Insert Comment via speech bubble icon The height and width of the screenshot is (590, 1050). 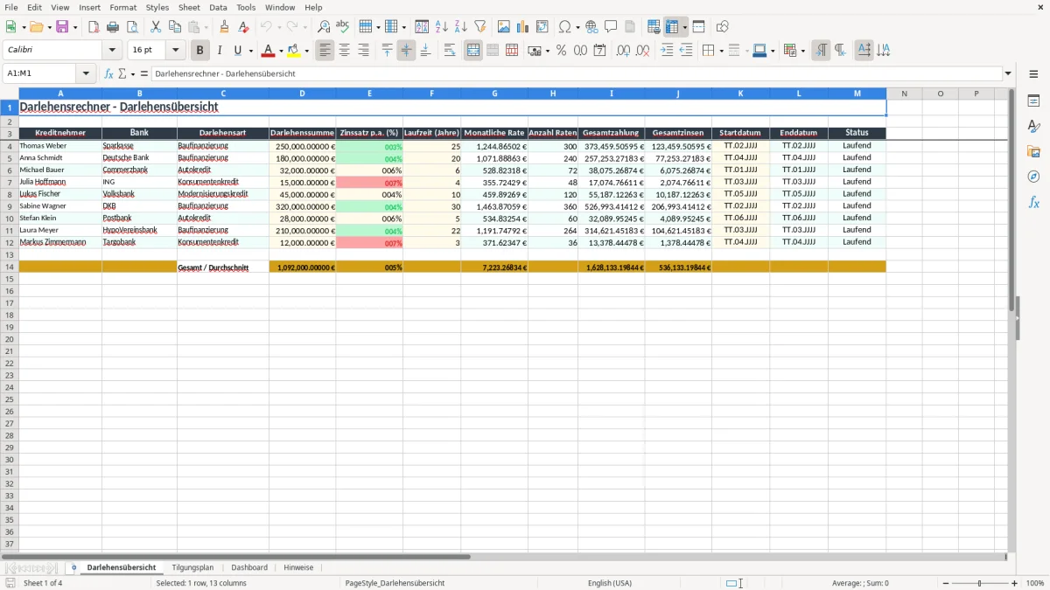tap(611, 27)
